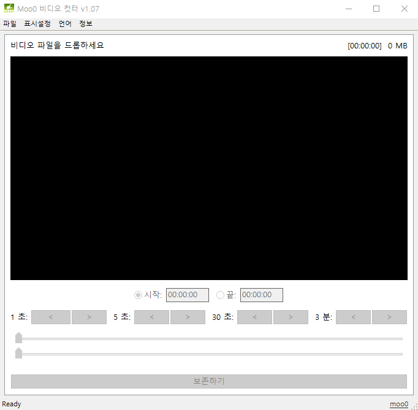
Task: Click the 시작 time input field
Action: (x=188, y=295)
